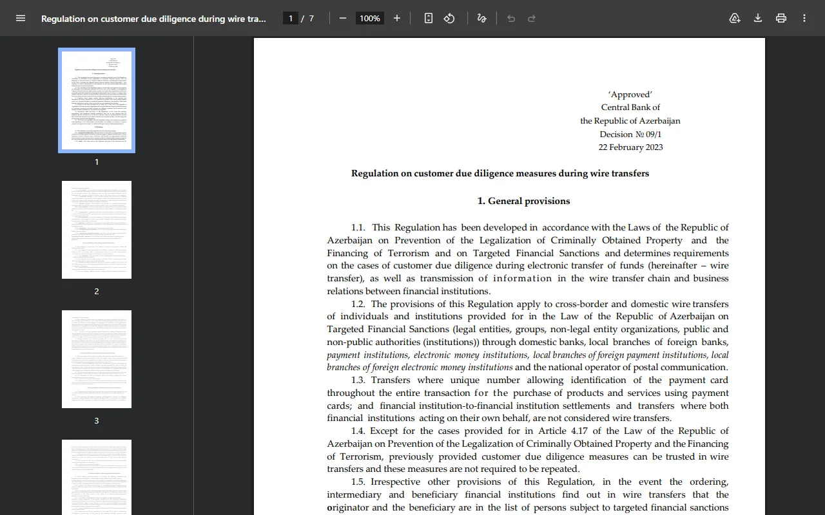Select the page 1 thumbnail
Viewport: 825px width, 515px height.
tap(97, 100)
